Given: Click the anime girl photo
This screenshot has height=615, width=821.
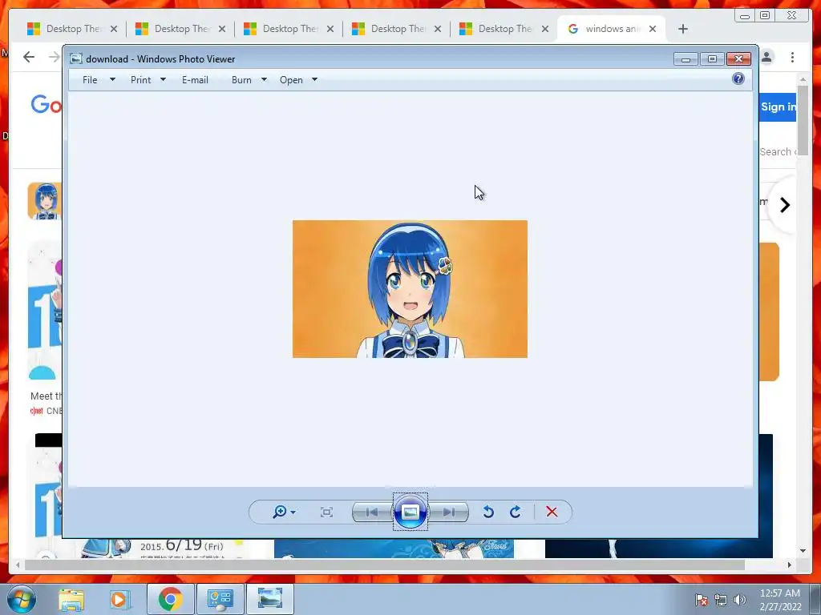Looking at the screenshot, I should [x=410, y=289].
